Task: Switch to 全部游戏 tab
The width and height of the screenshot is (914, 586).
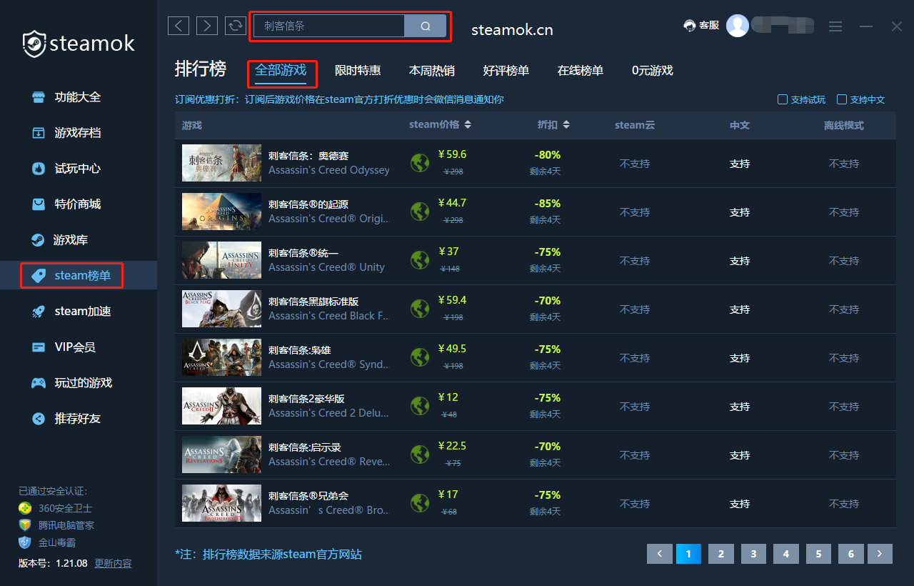Action: [281, 71]
